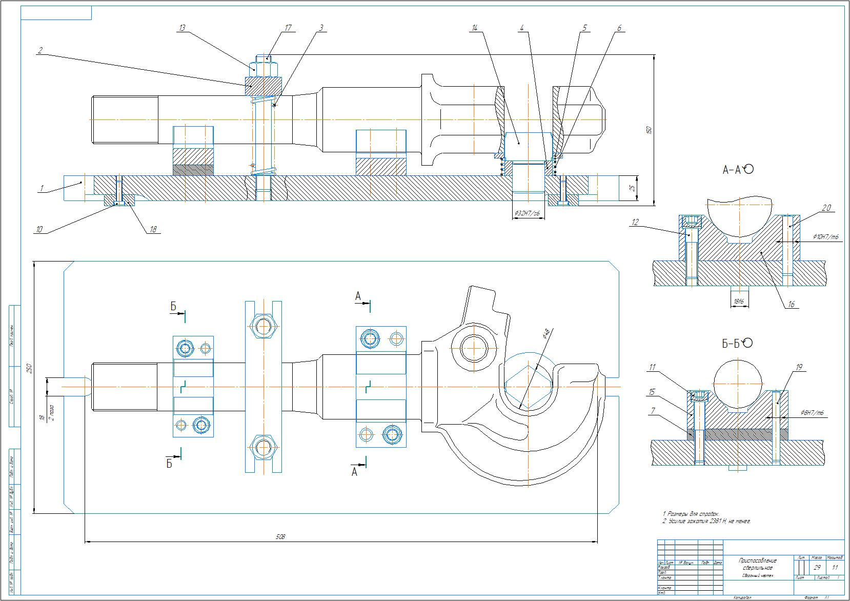Click the 25 plate thickness dimension

pyautogui.click(x=633, y=189)
